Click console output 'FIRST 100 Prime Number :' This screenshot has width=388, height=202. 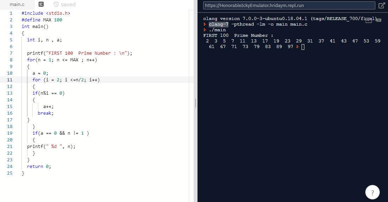click(238, 35)
